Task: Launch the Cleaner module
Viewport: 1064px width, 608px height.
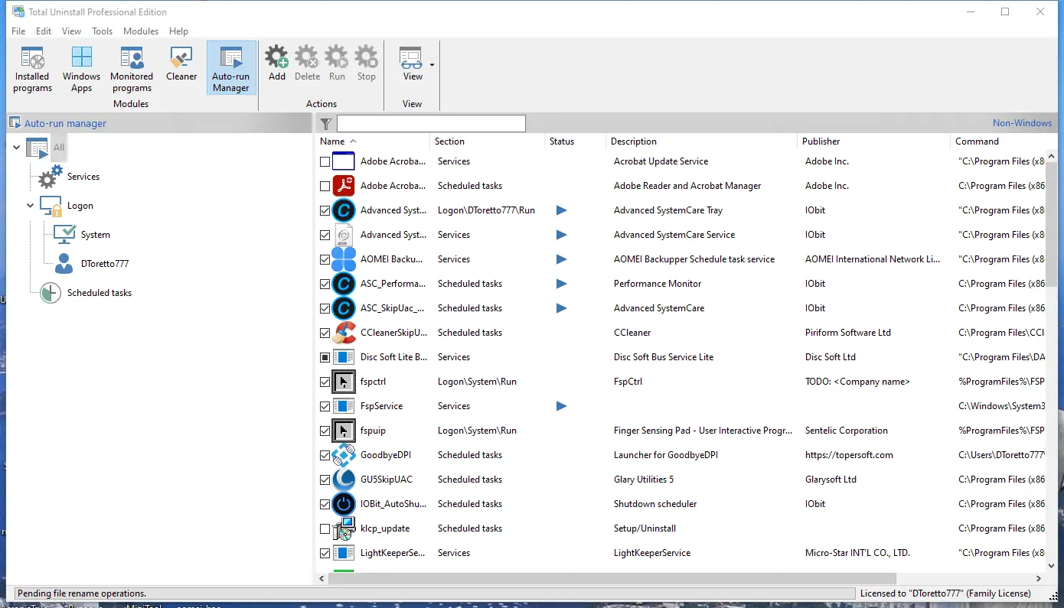Action: click(181, 64)
